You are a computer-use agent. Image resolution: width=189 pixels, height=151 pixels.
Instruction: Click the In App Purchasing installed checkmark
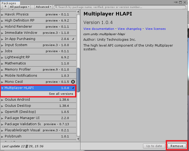click(73, 39)
